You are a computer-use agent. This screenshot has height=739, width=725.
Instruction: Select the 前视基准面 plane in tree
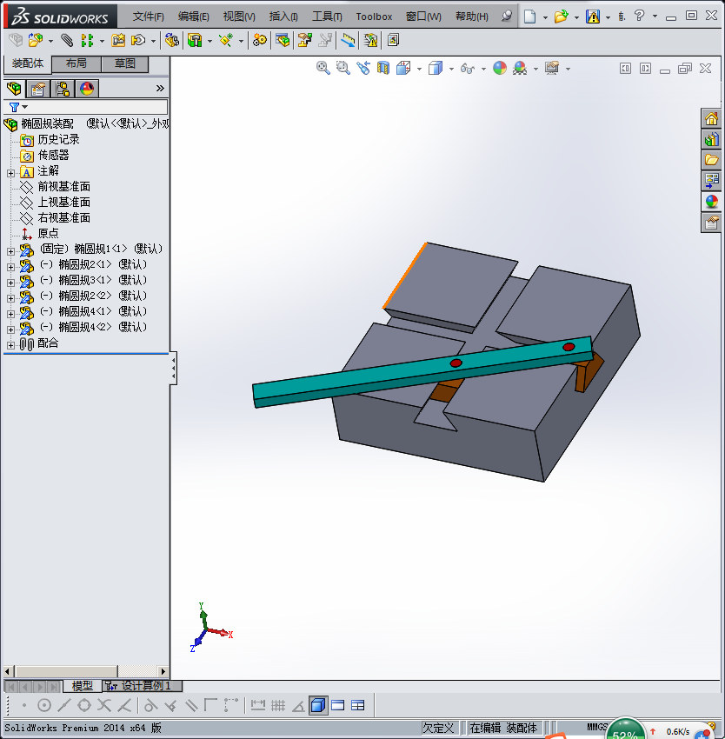(63, 187)
